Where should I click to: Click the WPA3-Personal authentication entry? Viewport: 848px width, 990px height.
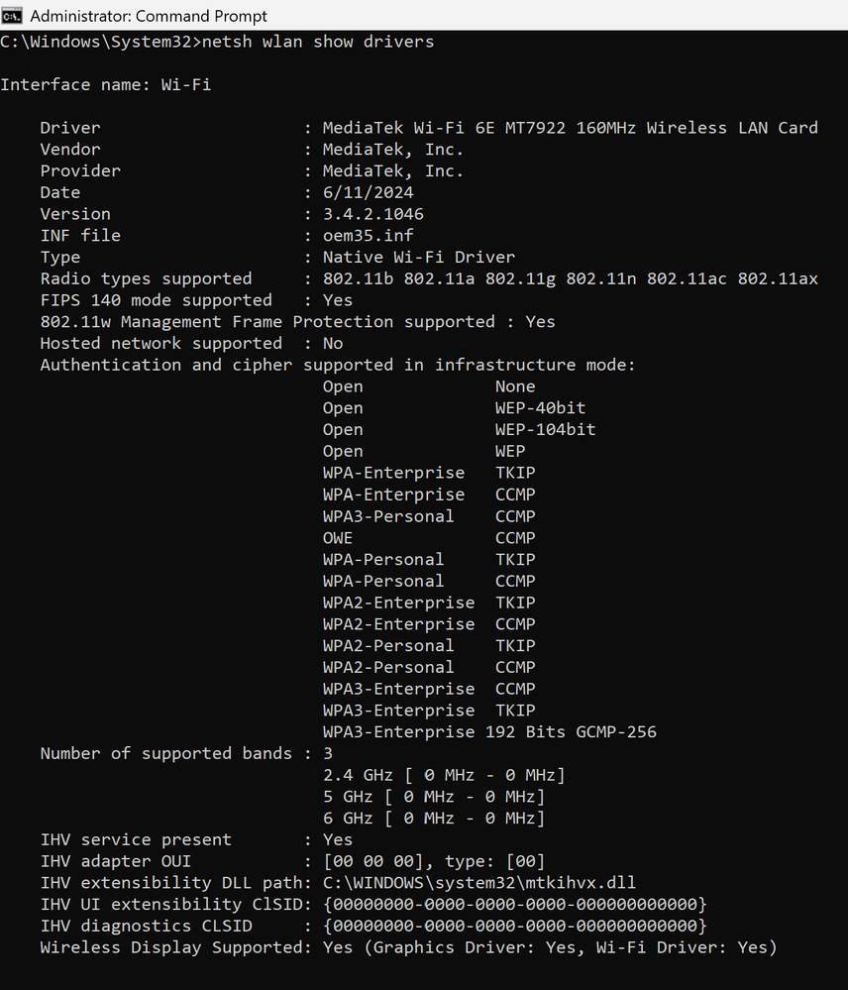coord(388,516)
